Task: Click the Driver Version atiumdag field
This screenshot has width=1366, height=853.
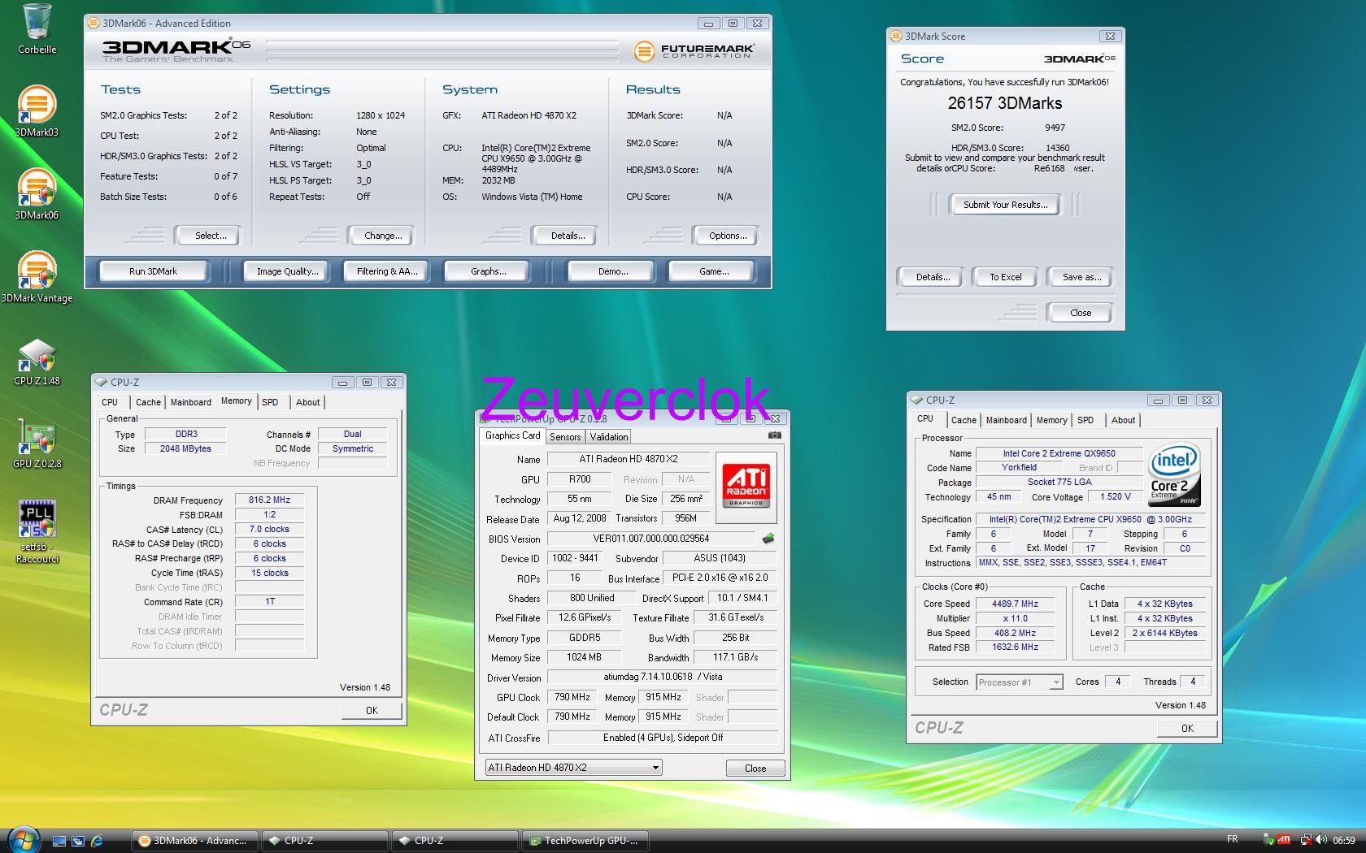Action: point(663,677)
